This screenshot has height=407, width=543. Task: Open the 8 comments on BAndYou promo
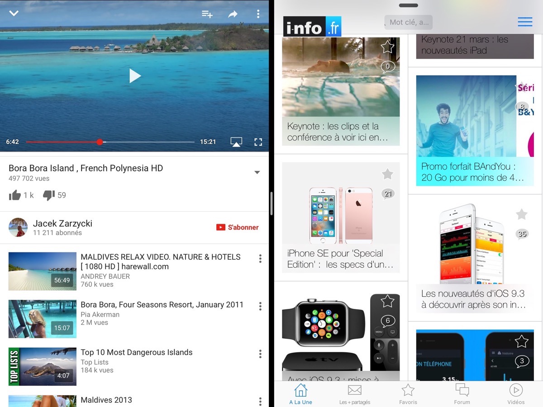(x=522, y=107)
